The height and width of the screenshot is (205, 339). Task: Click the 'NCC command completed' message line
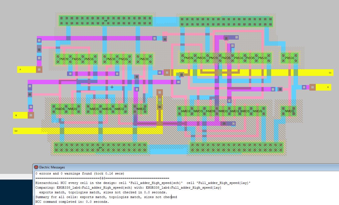click(72, 202)
